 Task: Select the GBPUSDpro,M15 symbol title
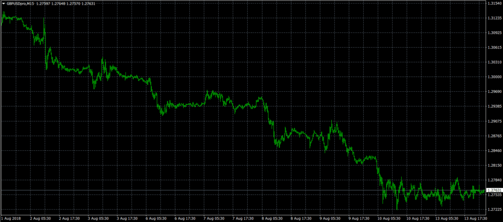click(x=20, y=4)
